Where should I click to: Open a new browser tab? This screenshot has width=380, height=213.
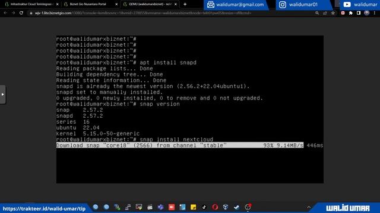(185, 4)
